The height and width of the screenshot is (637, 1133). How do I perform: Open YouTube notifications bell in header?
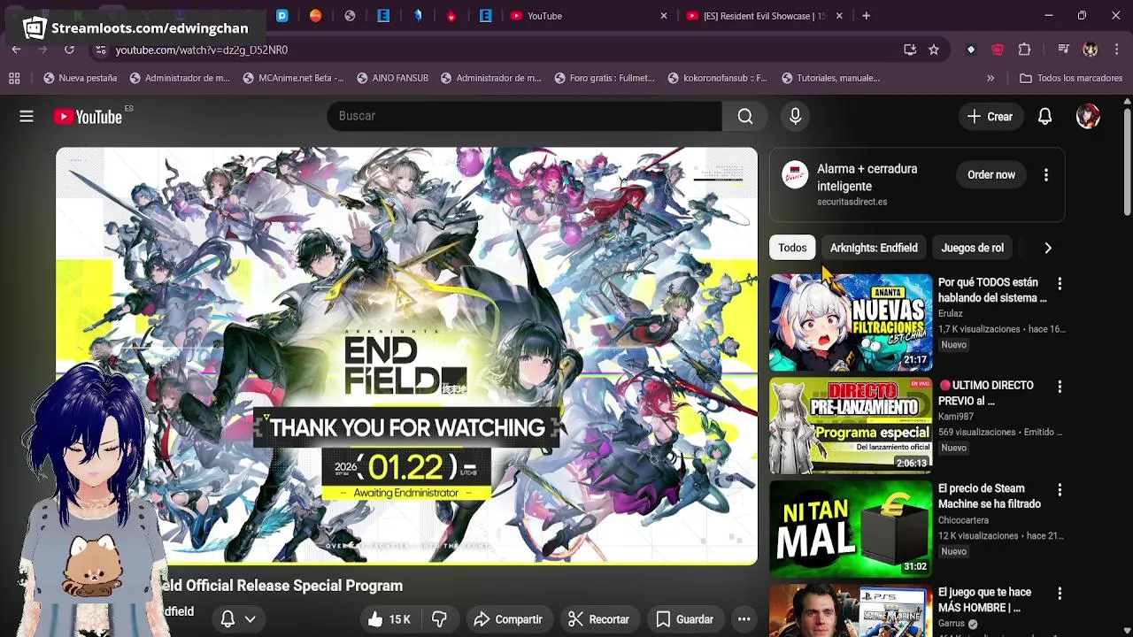pyautogui.click(x=1044, y=116)
